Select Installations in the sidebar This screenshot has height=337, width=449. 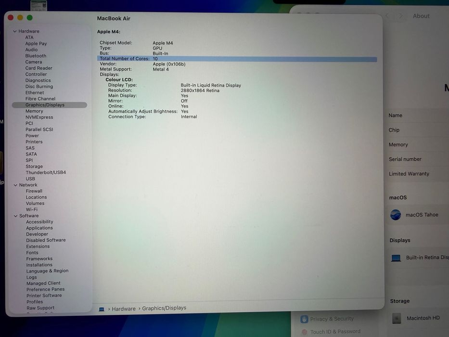point(39,265)
